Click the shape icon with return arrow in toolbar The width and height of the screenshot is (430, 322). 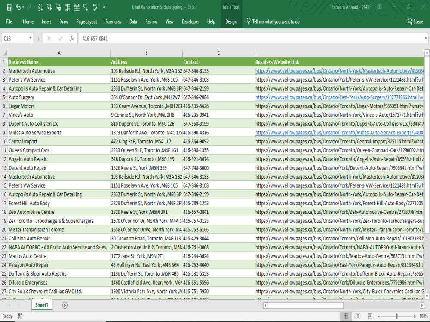[x=86, y=7]
